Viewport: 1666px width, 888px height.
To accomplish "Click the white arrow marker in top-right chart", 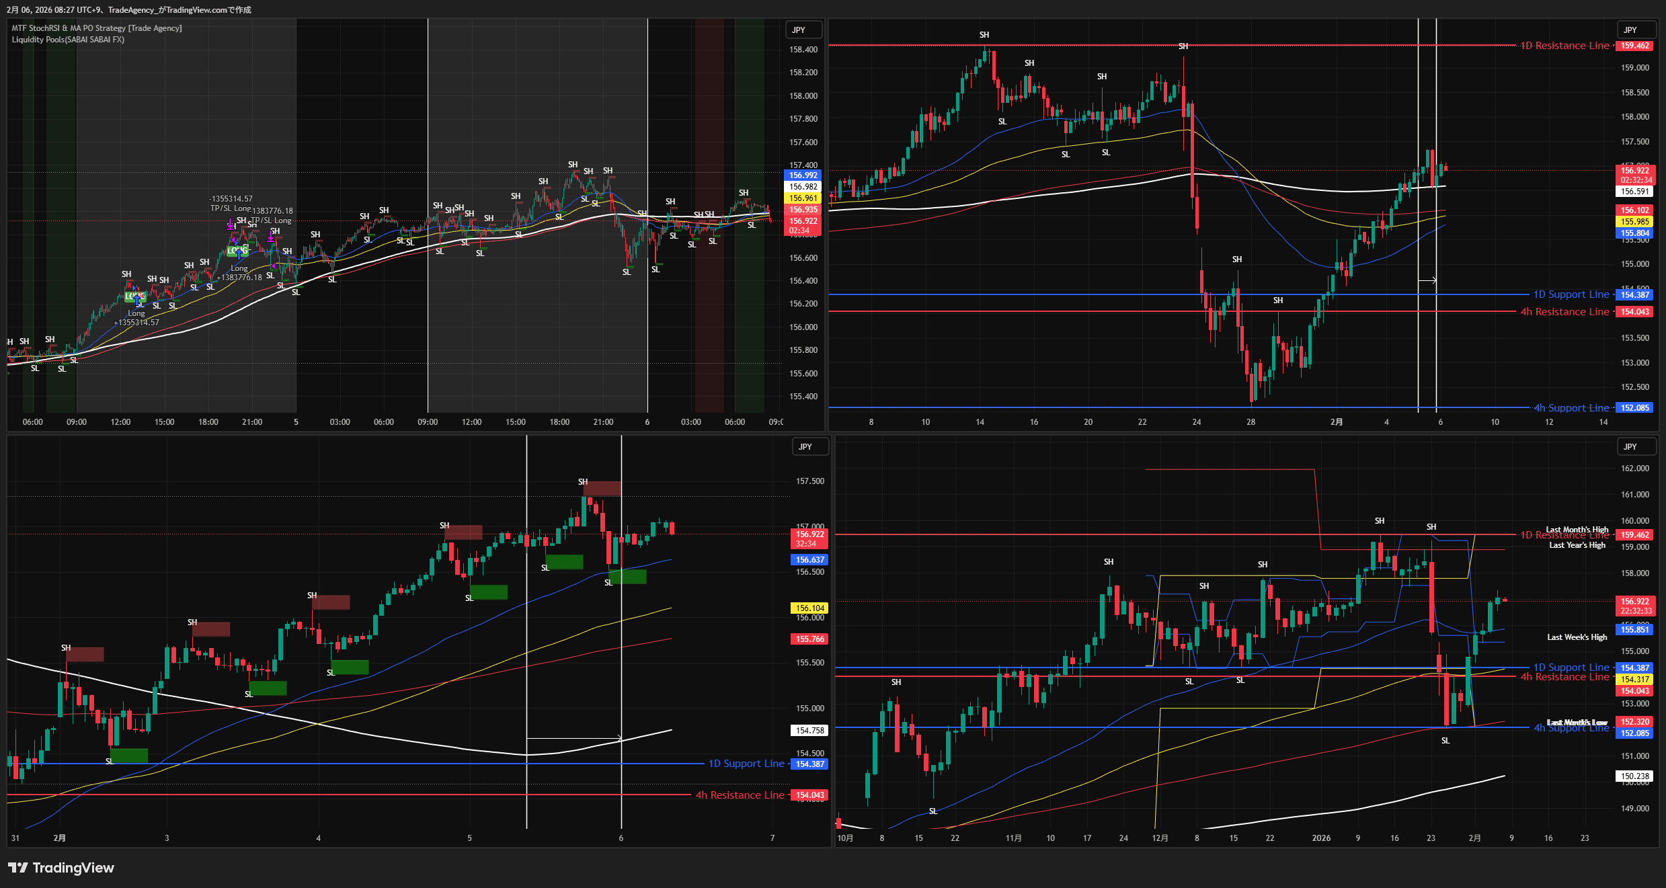I will [x=1427, y=280].
